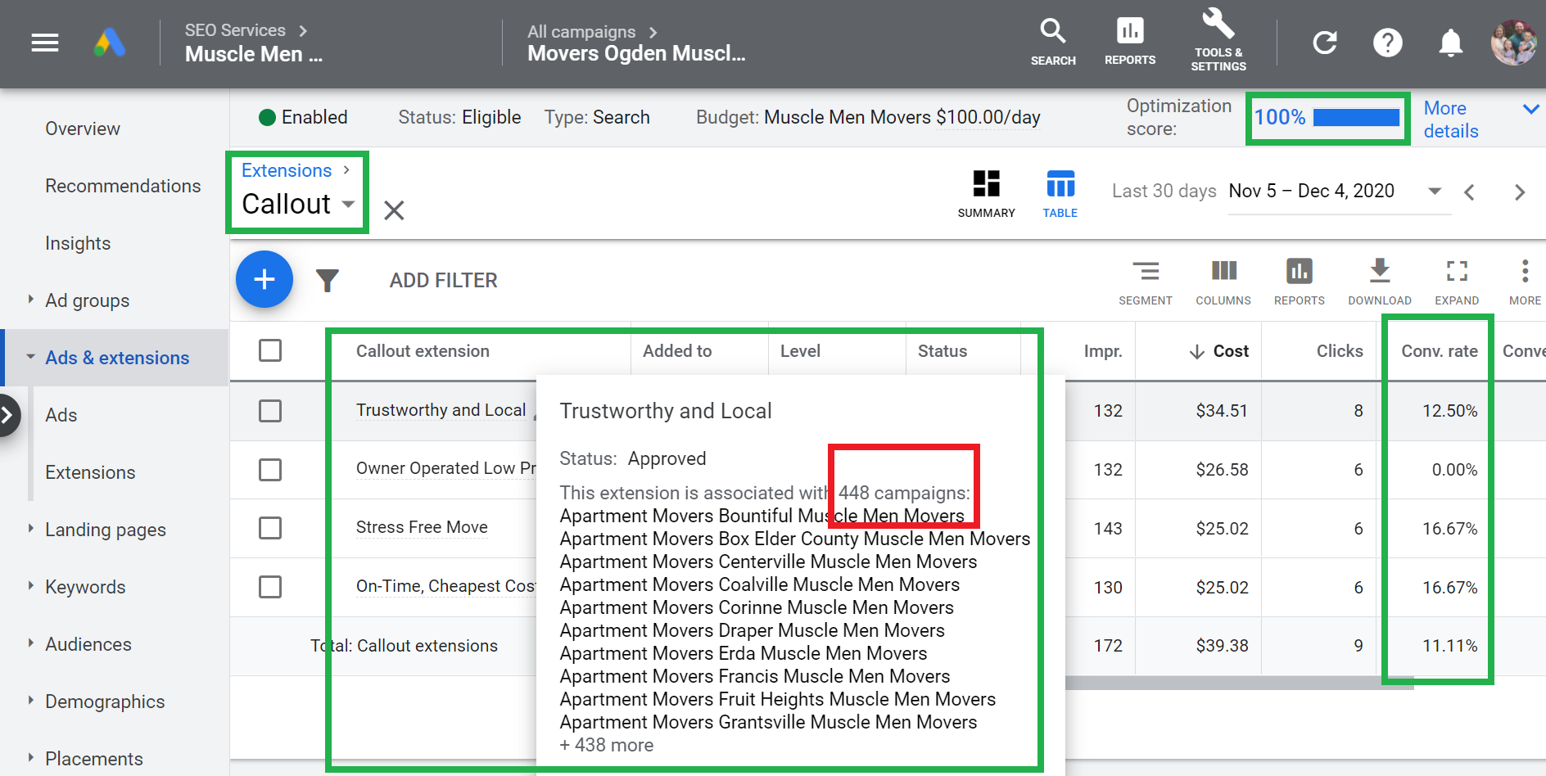The image size is (1546, 776).
Task: Open the Callout extension type dropdown
Action: (298, 204)
